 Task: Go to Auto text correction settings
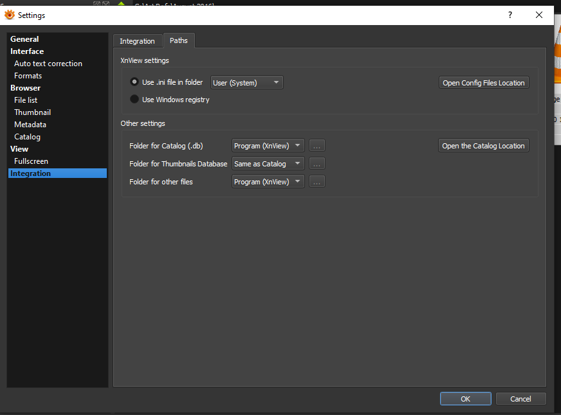coord(48,64)
